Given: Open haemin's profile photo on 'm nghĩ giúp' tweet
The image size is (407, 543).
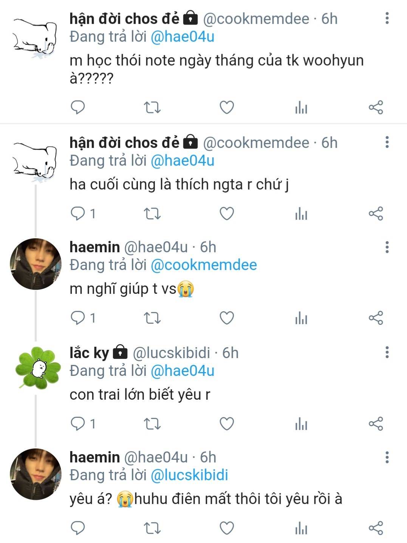Looking at the screenshot, I should (36, 264).
